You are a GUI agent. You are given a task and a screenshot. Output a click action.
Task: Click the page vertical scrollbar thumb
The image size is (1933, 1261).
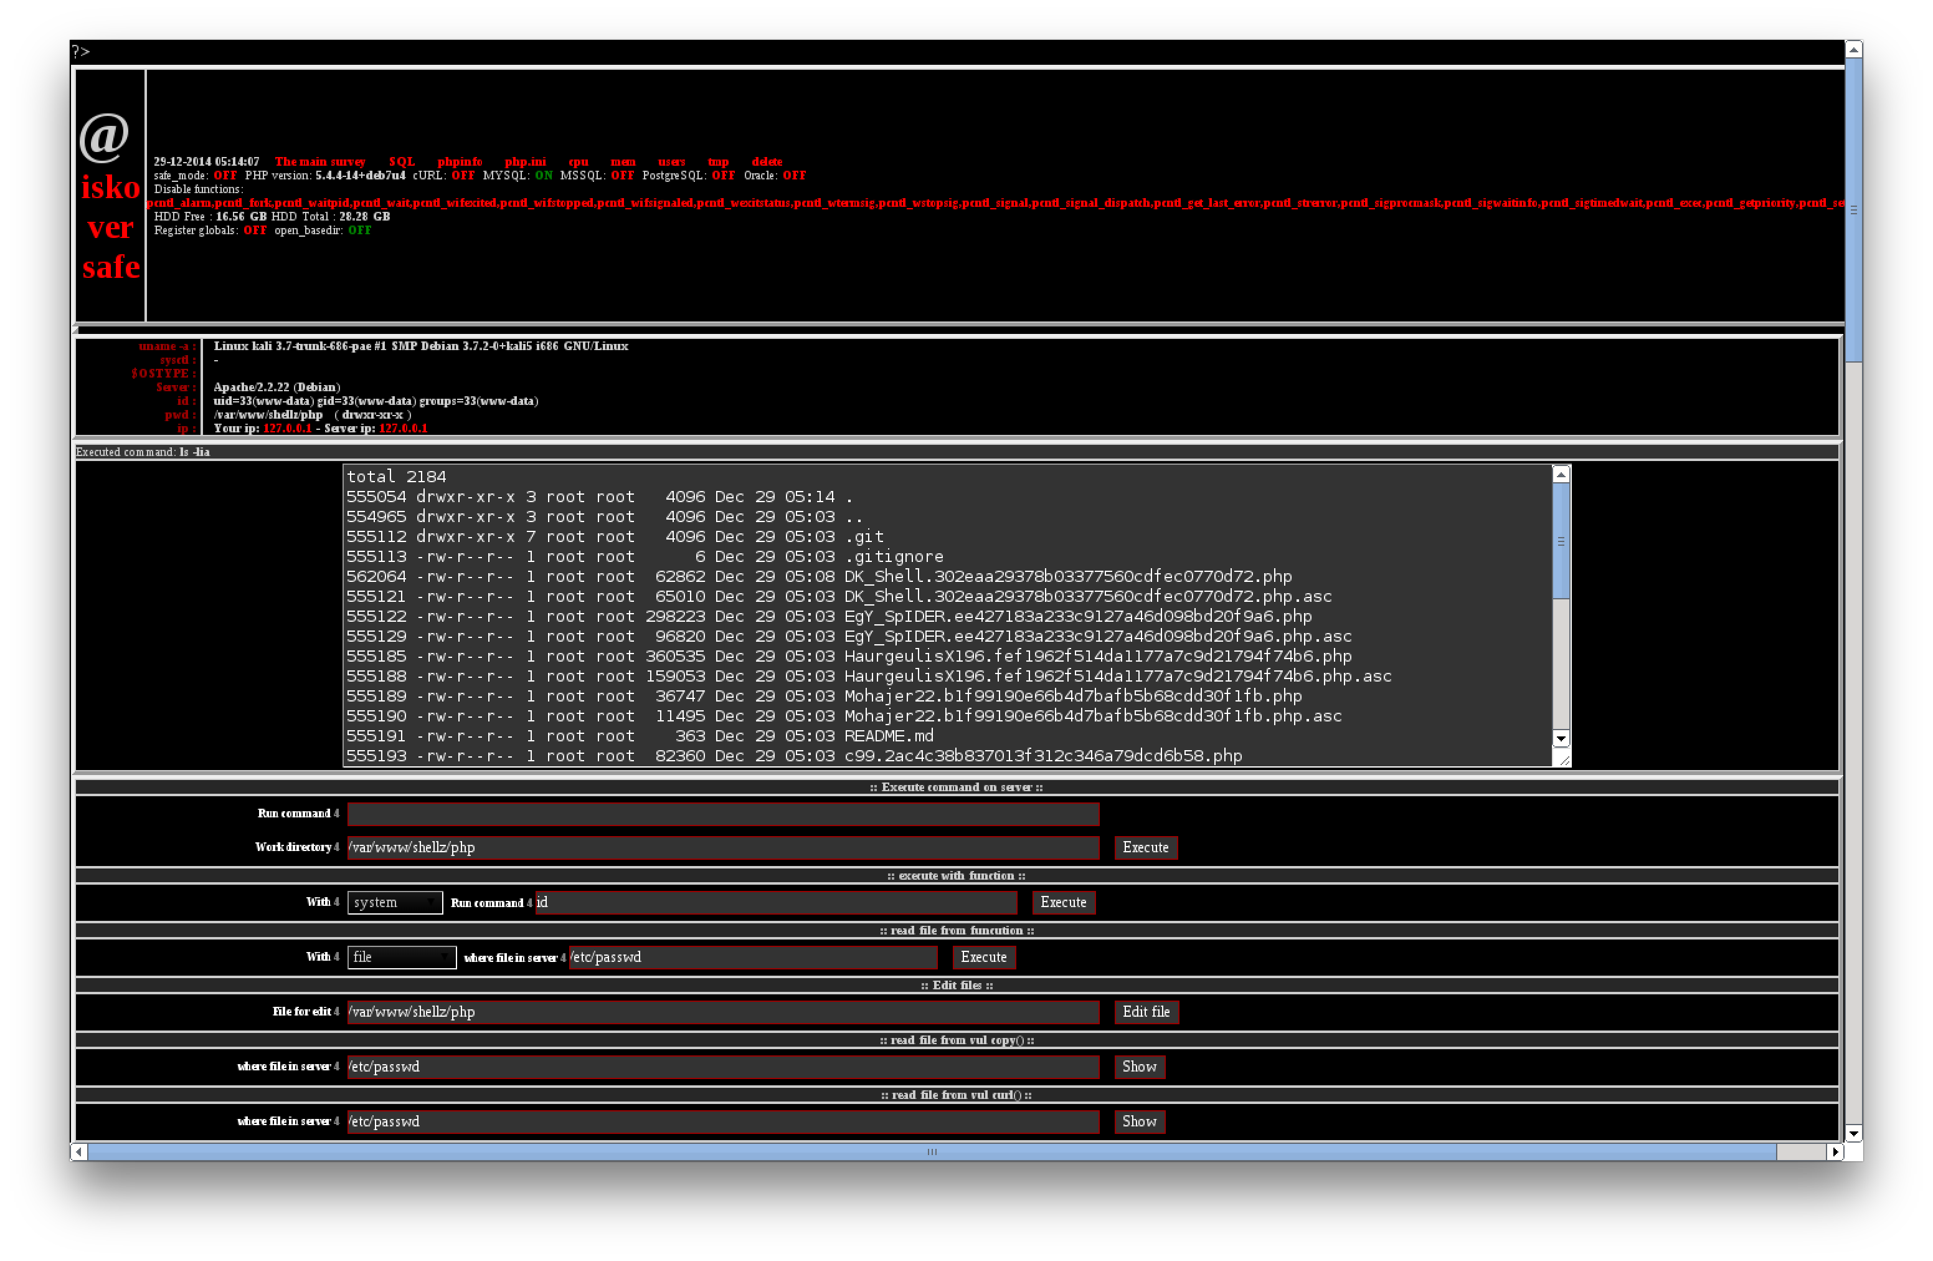(1853, 209)
